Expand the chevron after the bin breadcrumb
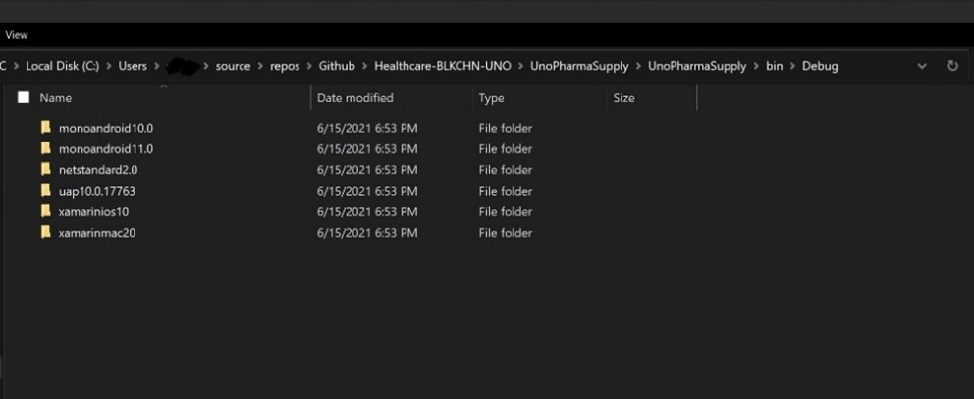This screenshot has height=399, width=974. tap(792, 66)
